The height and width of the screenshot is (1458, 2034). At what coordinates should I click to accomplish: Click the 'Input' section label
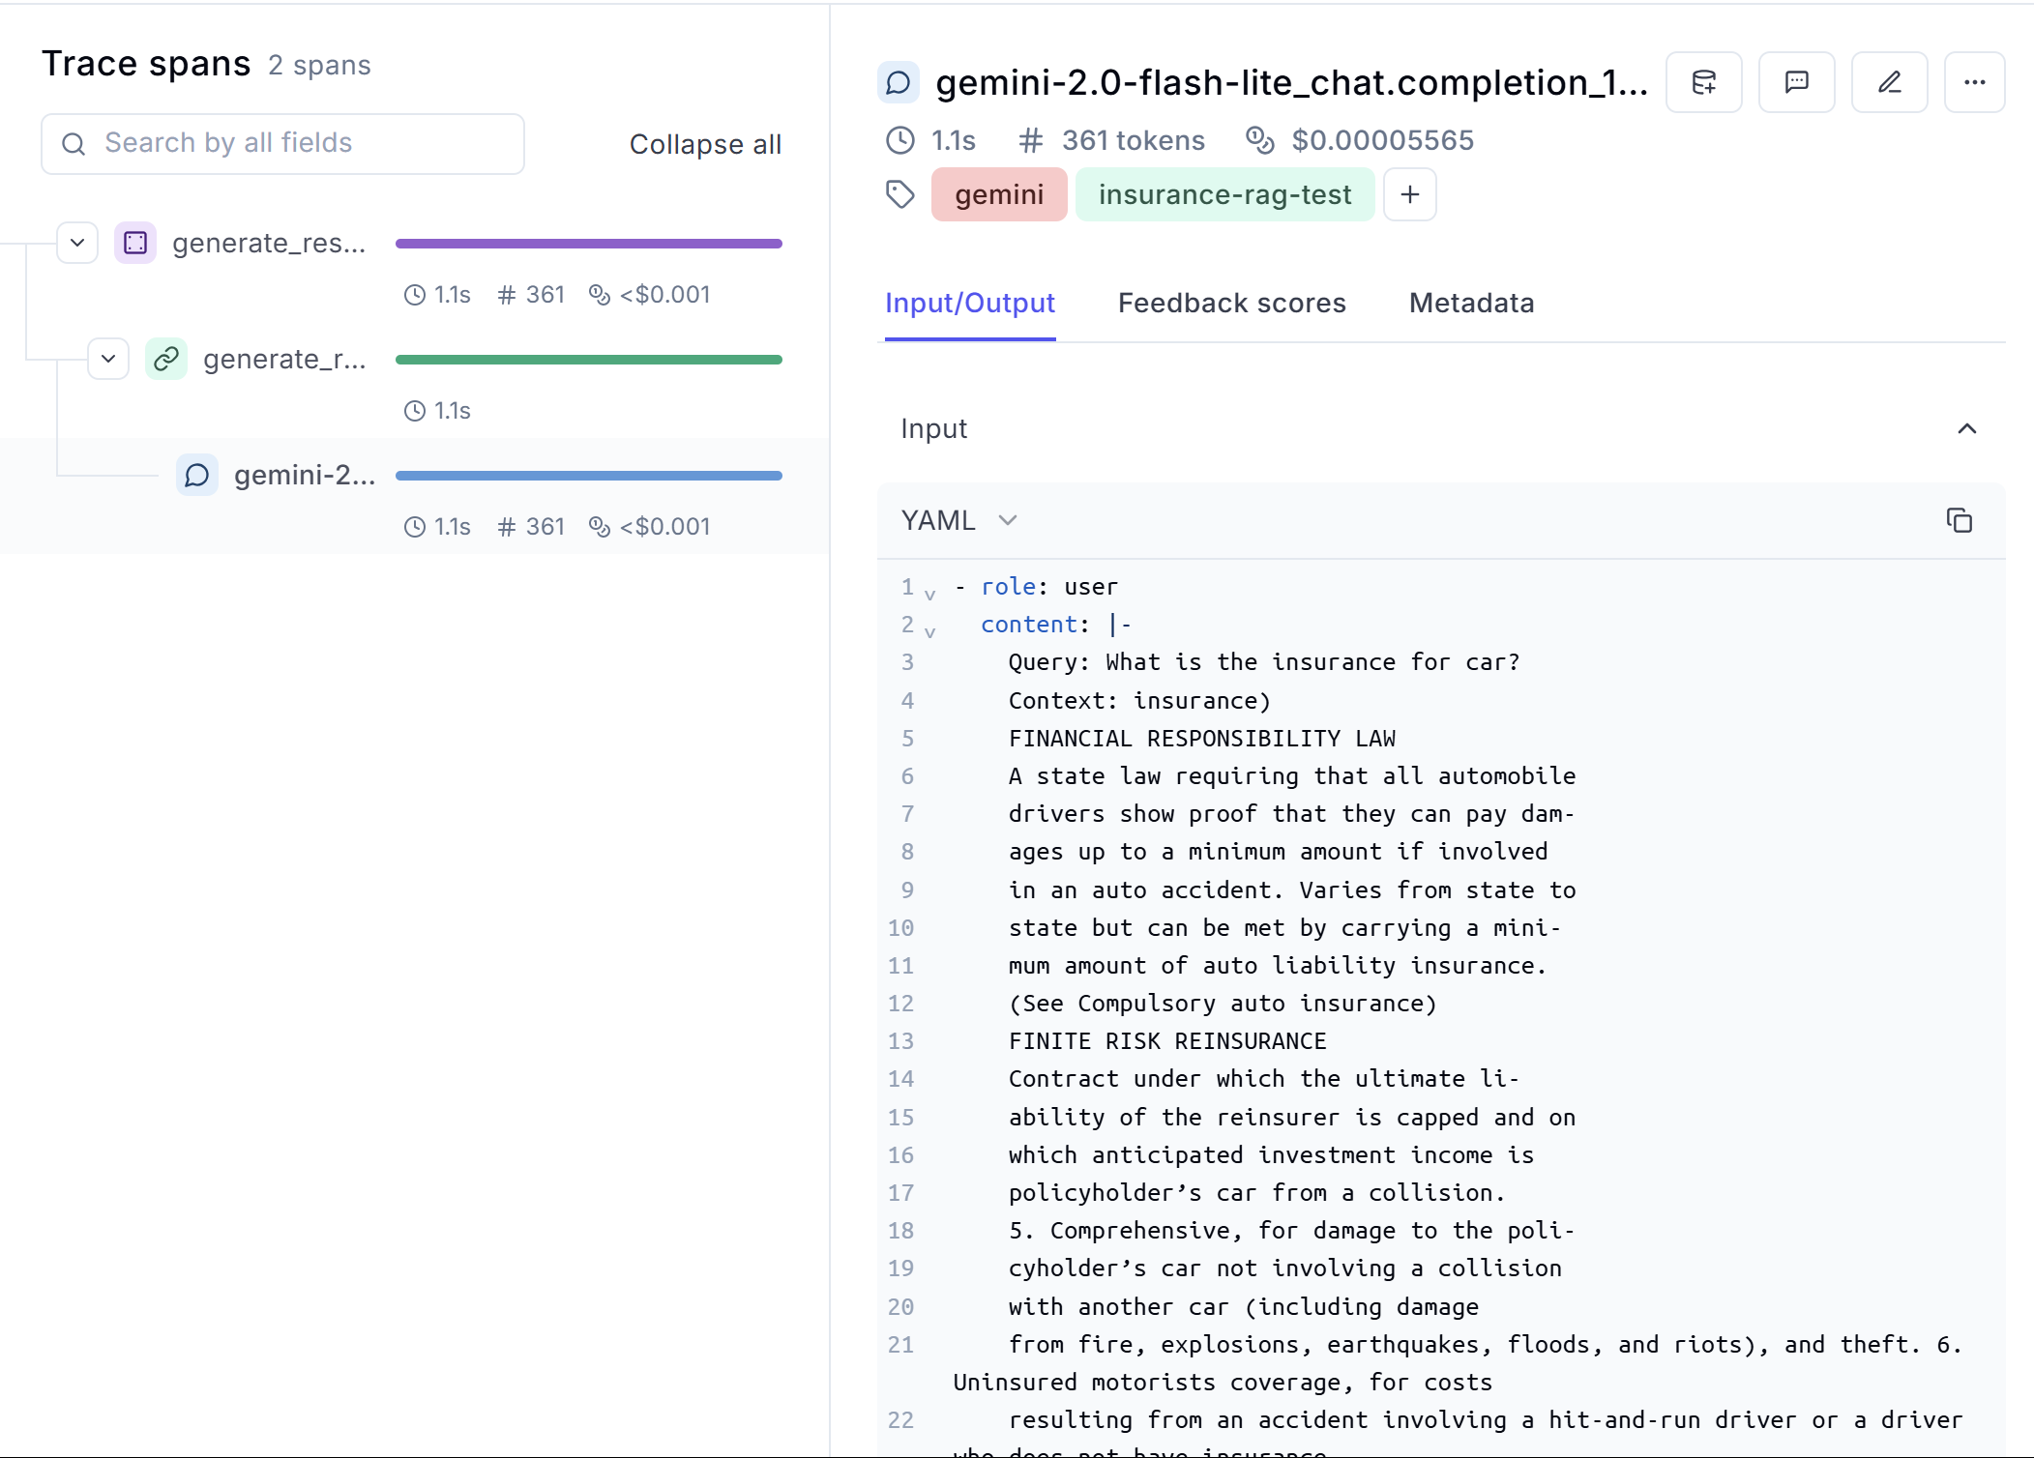(933, 428)
